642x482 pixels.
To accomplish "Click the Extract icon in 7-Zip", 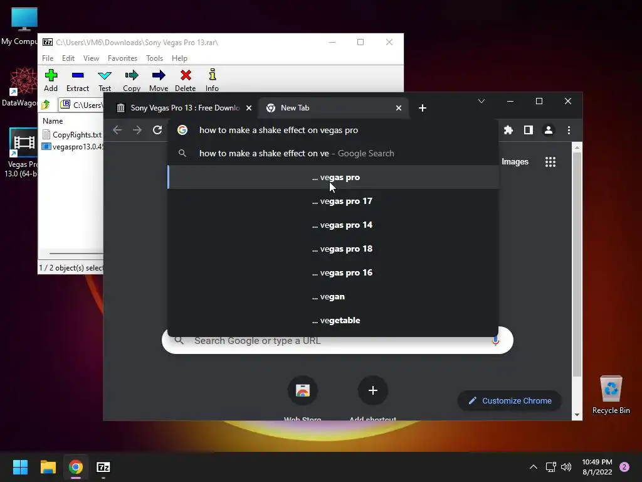I will (x=77, y=75).
